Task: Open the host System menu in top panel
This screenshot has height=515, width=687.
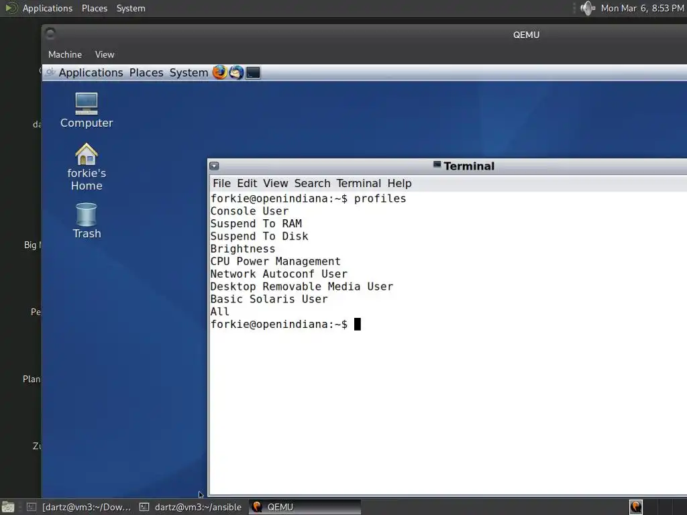Action: (x=131, y=8)
